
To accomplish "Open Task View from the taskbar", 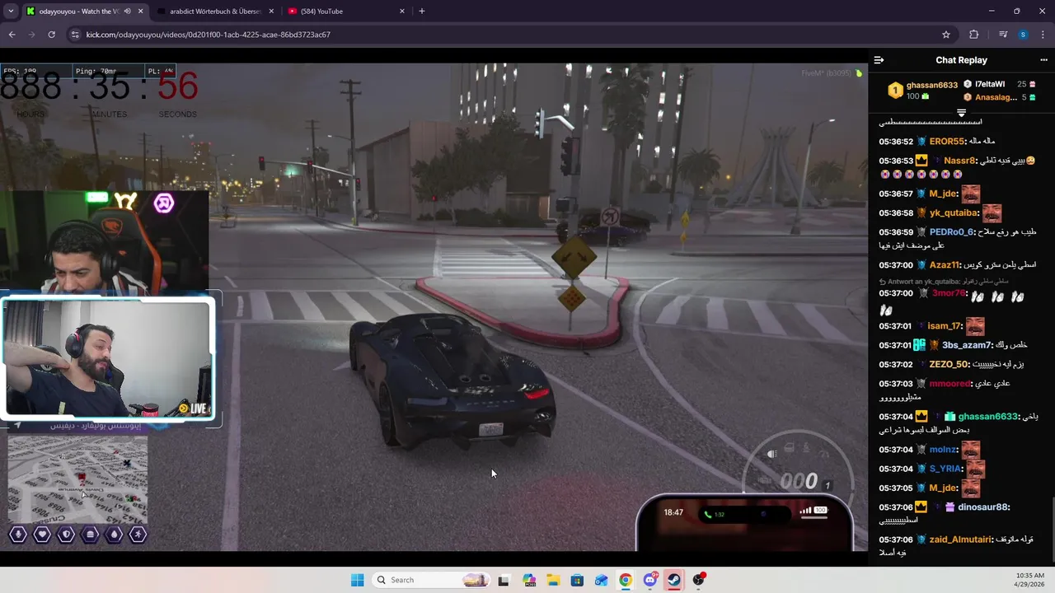I will coord(504,580).
